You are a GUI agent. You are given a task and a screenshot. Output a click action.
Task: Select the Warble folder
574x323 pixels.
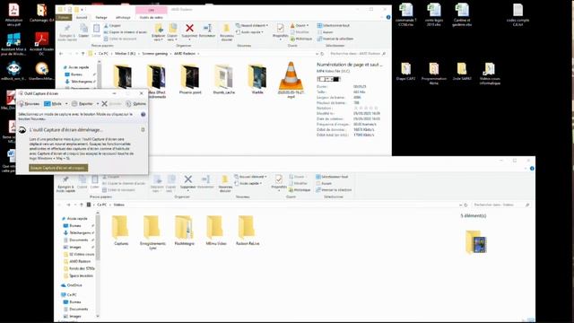point(257,80)
